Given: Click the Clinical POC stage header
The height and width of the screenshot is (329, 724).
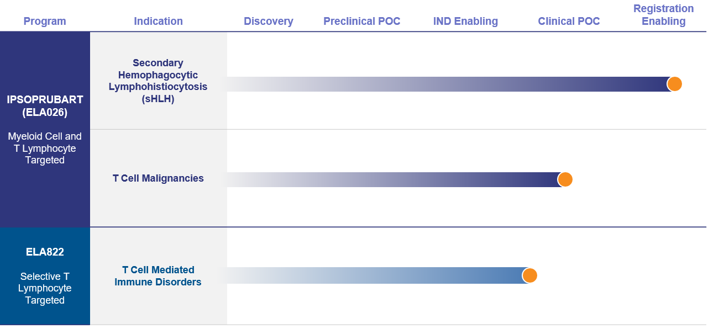Looking at the screenshot, I should click(569, 22).
